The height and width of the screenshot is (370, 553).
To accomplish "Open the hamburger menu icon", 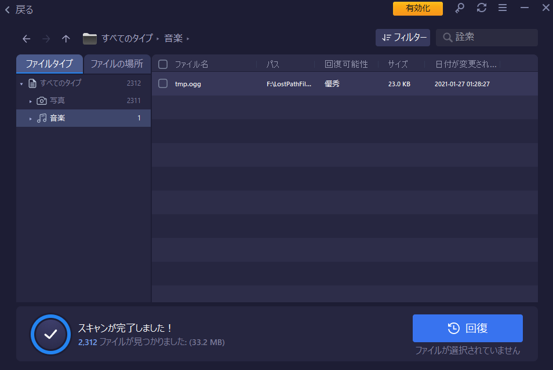I will point(503,8).
